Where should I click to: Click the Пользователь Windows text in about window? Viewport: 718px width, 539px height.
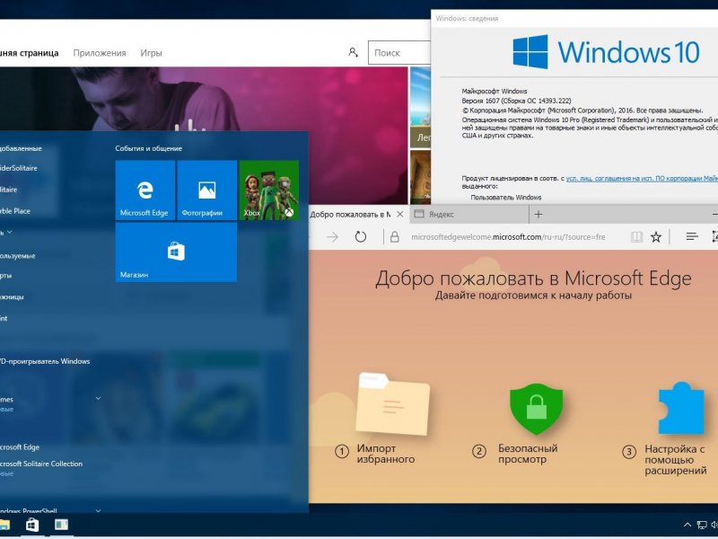(x=506, y=198)
